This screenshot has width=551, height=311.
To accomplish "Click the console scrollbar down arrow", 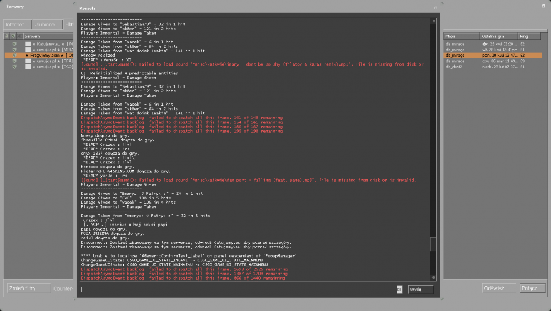I will click(434, 277).
